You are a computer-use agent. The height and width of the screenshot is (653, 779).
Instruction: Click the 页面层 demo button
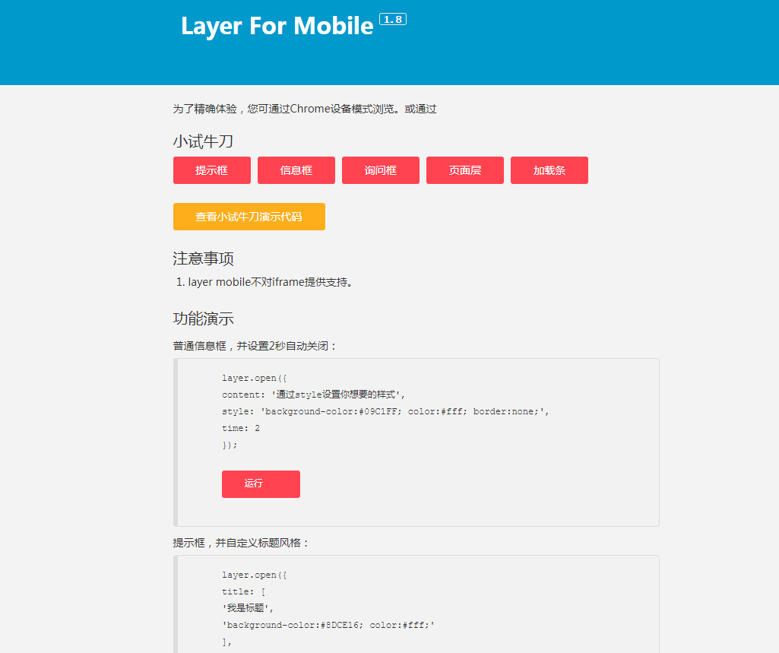pyautogui.click(x=464, y=170)
